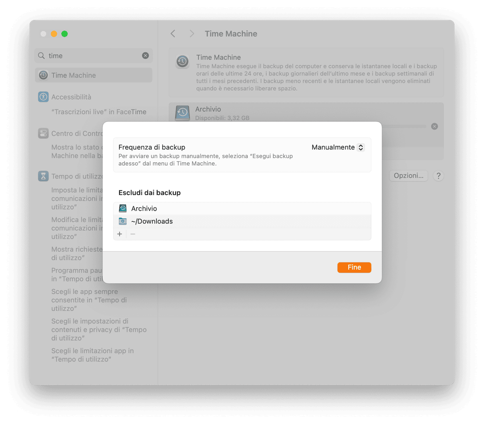The image size is (484, 424).
Task: Open help with the question mark button
Action: pos(438,176)
